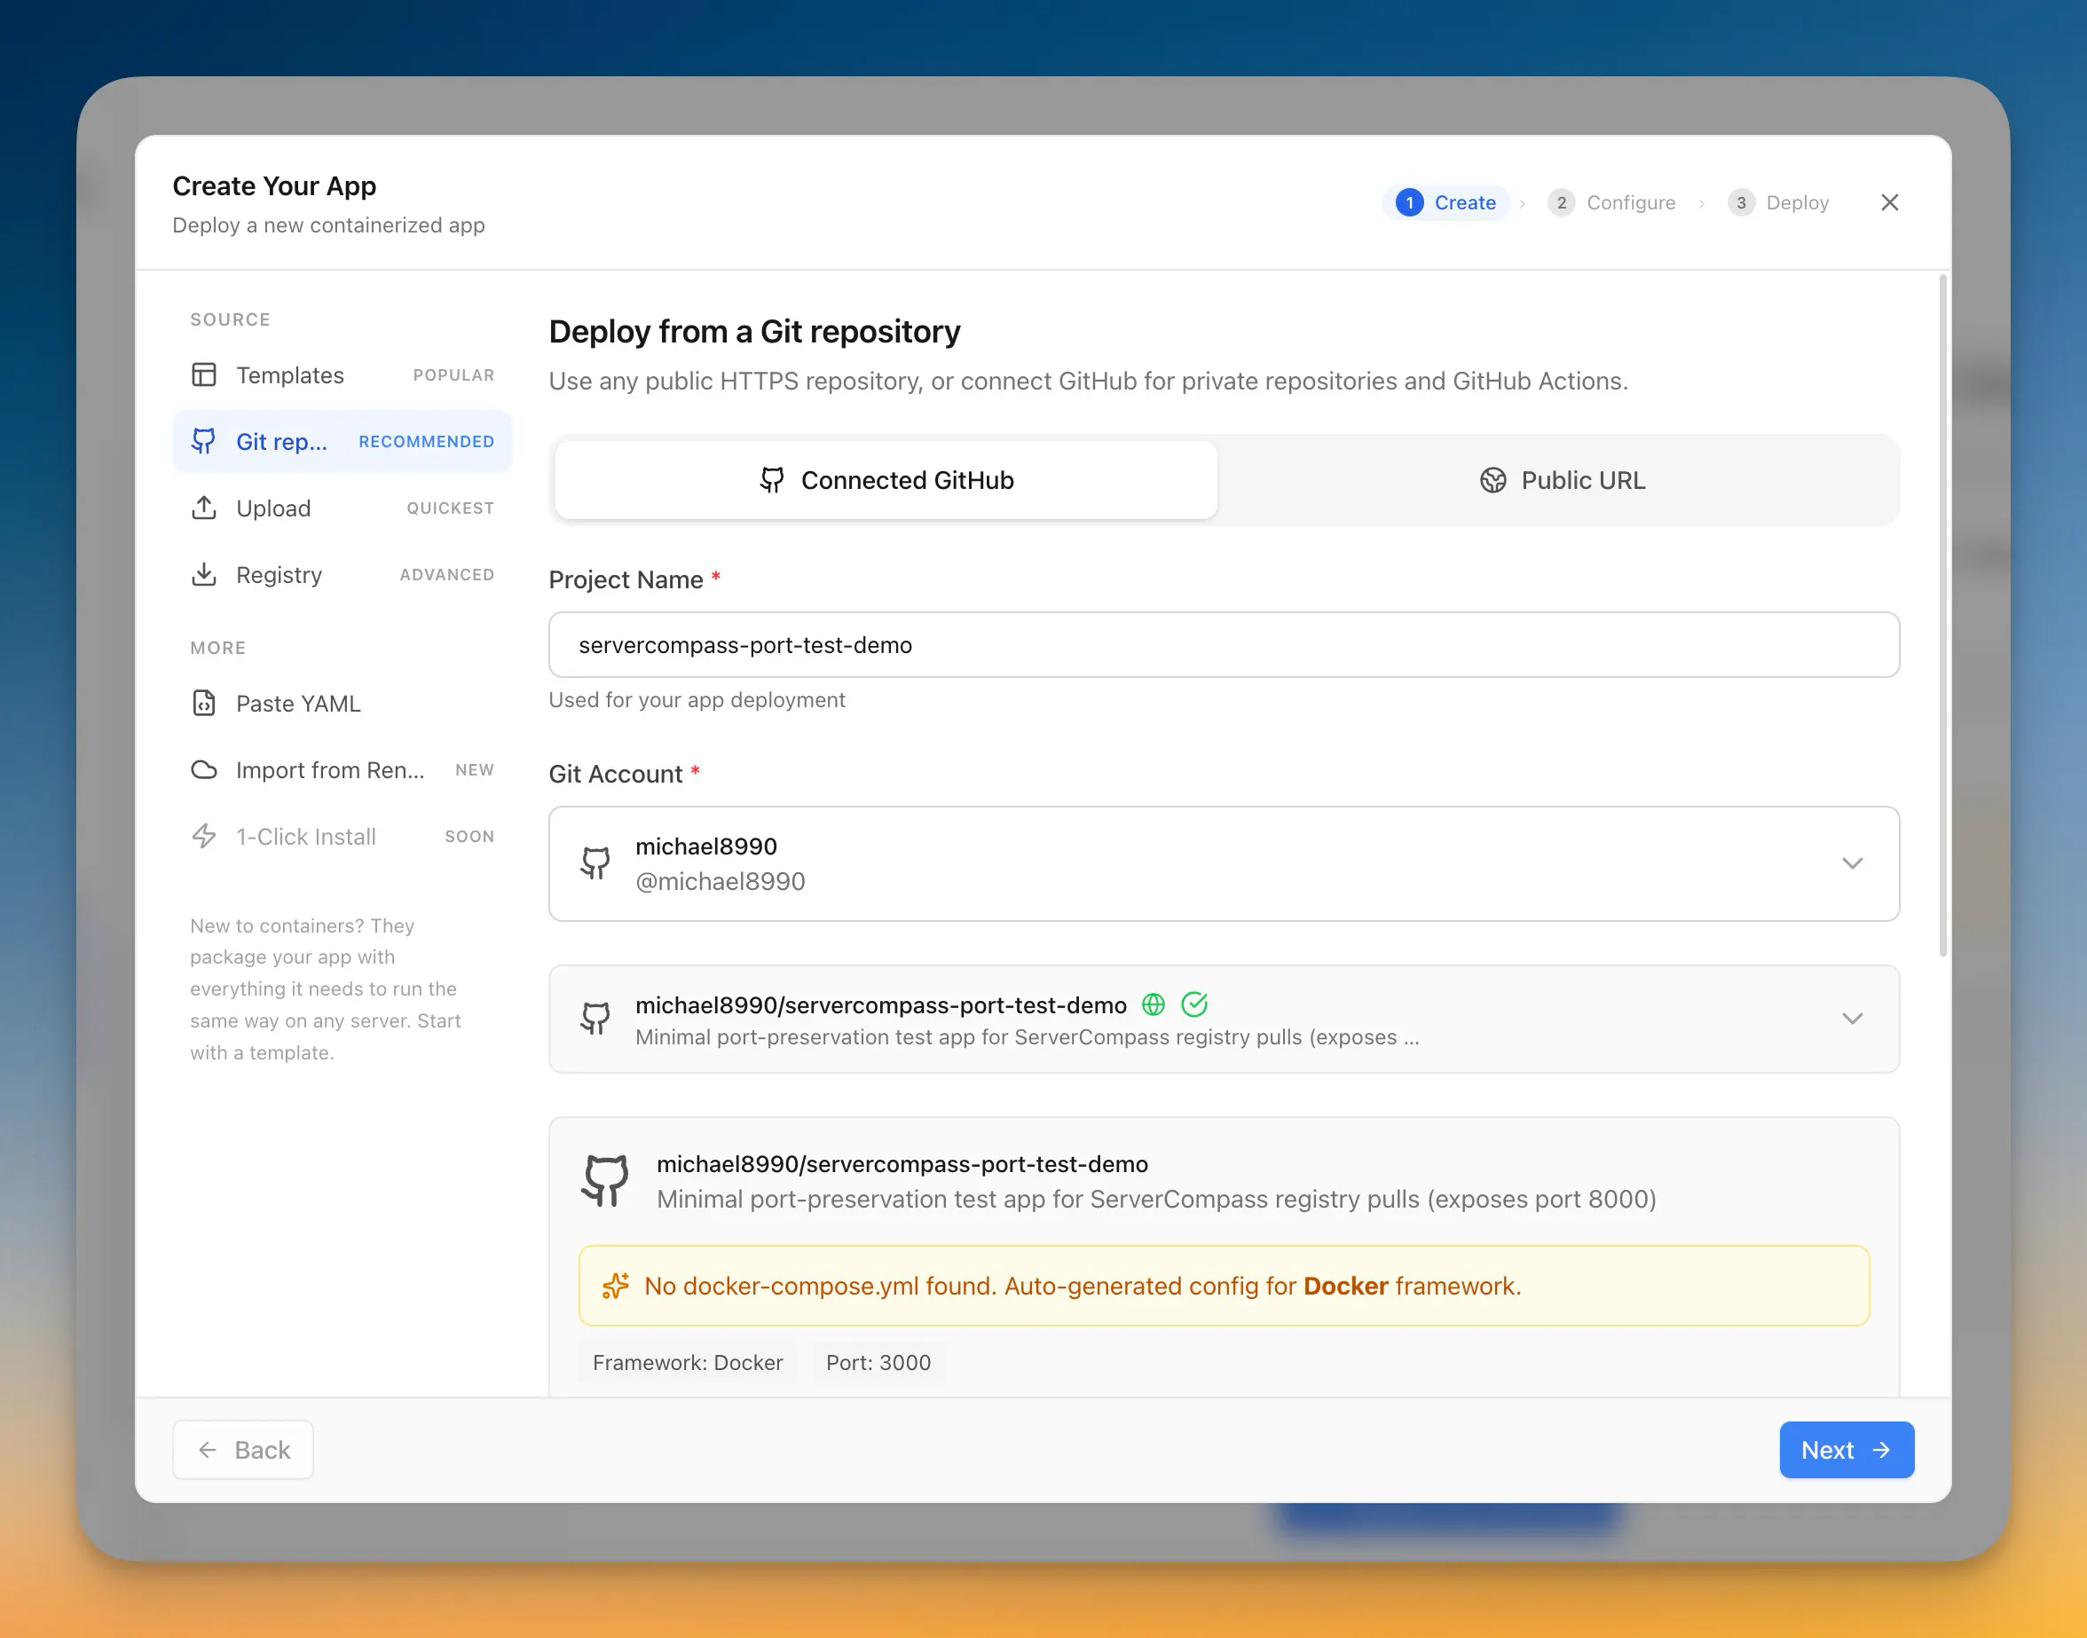Click the Registry download icon

click(203, 574)
